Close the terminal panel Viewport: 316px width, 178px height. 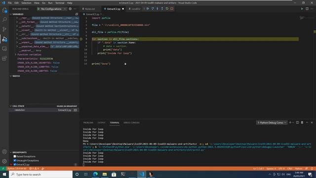pyautogui.click(x=312, y=123)
